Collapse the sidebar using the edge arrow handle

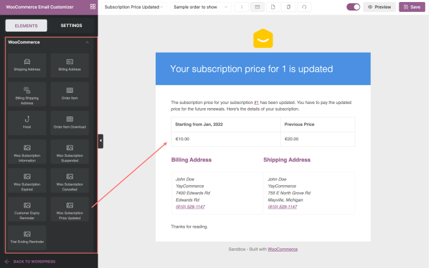click(x=100, y=140)
